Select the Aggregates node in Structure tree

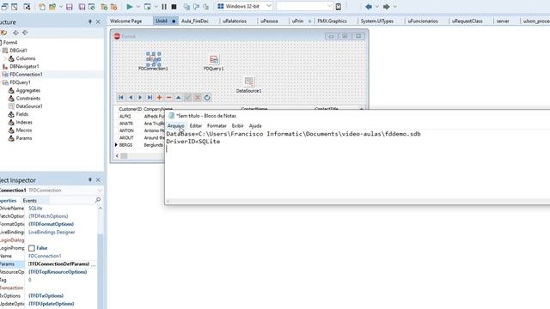pos(28,90)
